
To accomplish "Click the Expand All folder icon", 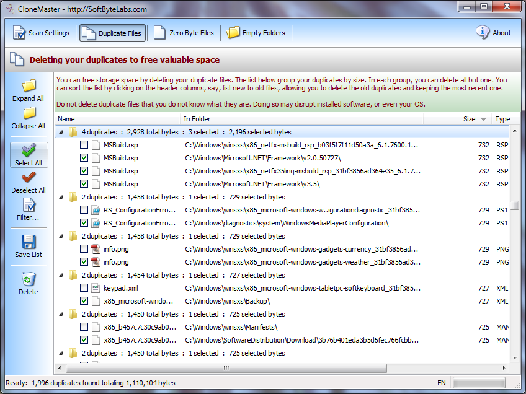I will coord(29,85).
